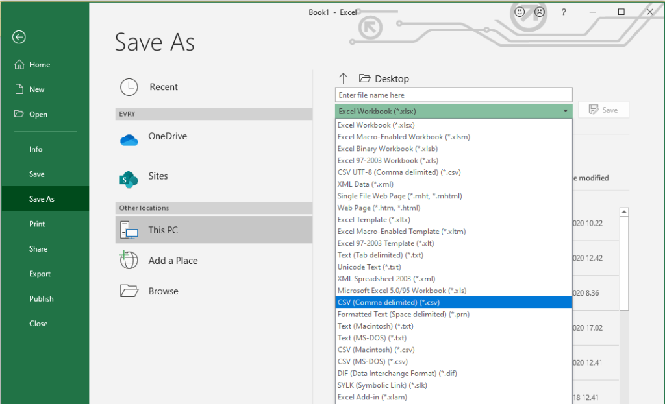The image size is (665, 404).
Task: Choose CSV (MS-DOS) (*.csv) format
Action: coord(453,362)
